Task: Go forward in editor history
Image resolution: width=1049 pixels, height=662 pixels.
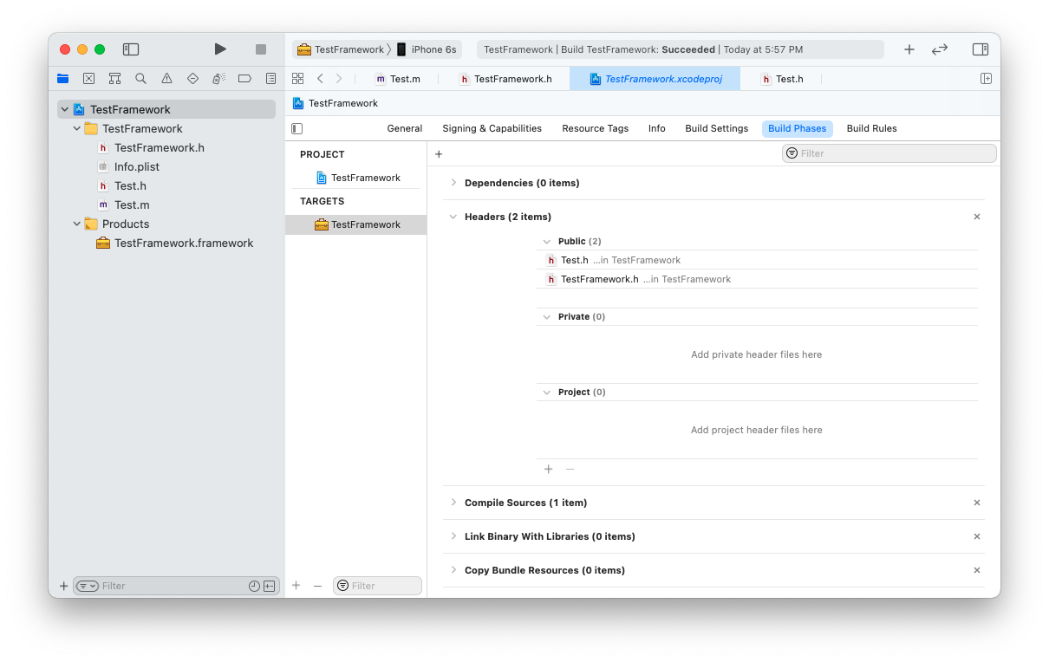Action: point(339,78)
